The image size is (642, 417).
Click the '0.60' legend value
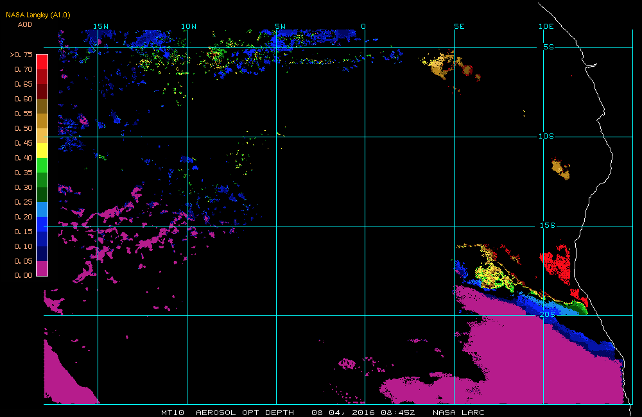coord(23,99)
